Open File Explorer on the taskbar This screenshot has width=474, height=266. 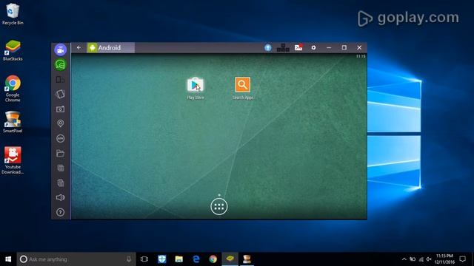click(x=179, y=259)
